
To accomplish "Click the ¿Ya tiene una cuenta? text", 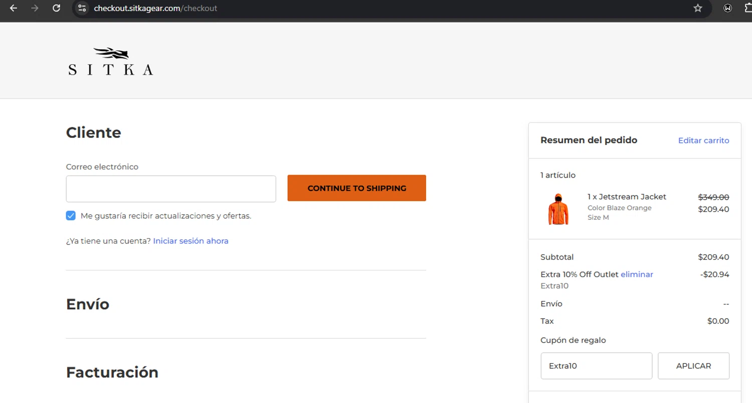I will 108,241.
